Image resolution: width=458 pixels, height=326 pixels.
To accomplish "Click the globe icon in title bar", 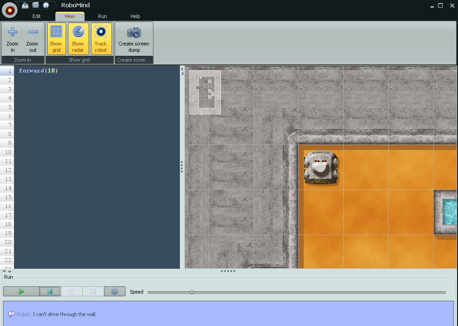I will point(46,5).
